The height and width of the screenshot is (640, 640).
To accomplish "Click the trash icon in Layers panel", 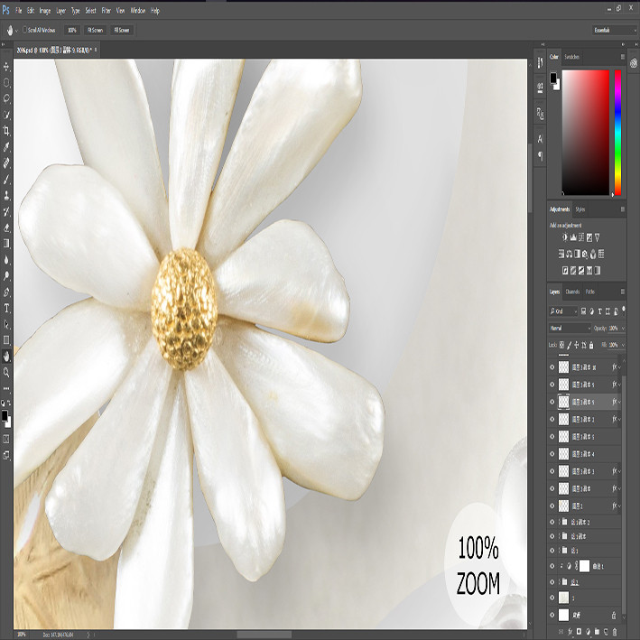I will click(x=615, y=632).
